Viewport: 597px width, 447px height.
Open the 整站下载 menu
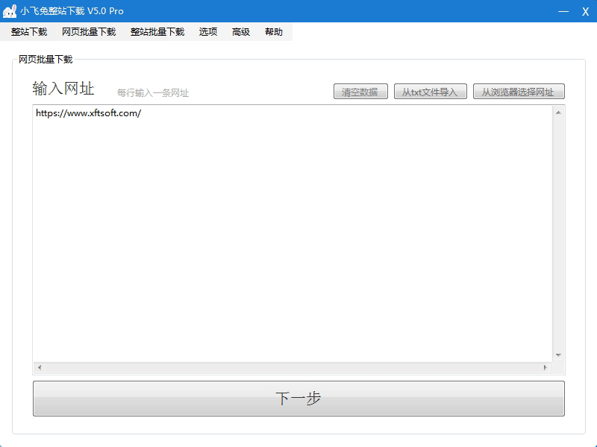click(29, 32)
